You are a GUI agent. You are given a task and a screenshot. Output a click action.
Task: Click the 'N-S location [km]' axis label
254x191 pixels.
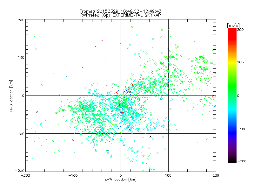point(11,96)
